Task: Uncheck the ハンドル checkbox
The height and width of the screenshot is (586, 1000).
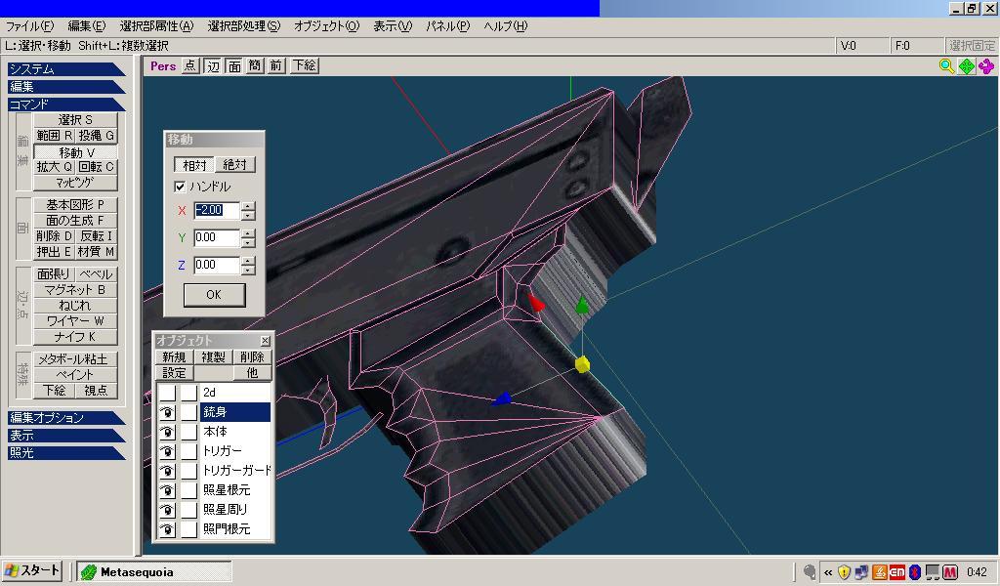Action: [x=180, y=187]
